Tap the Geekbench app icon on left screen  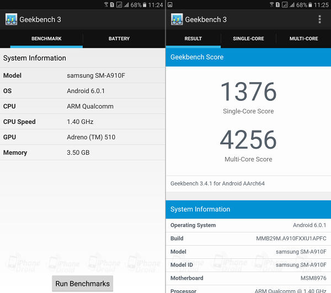[x=11, y=19]
